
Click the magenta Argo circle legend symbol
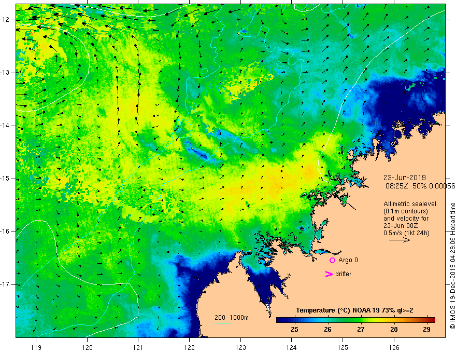tap(332, 260)
